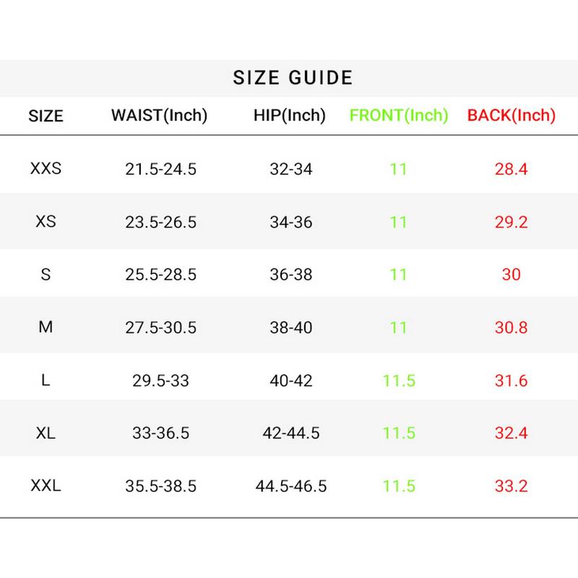Select the XXS size row label
The height and width of the screenshot is (578, 578).
pyautogui.click(x=46, y=169)
